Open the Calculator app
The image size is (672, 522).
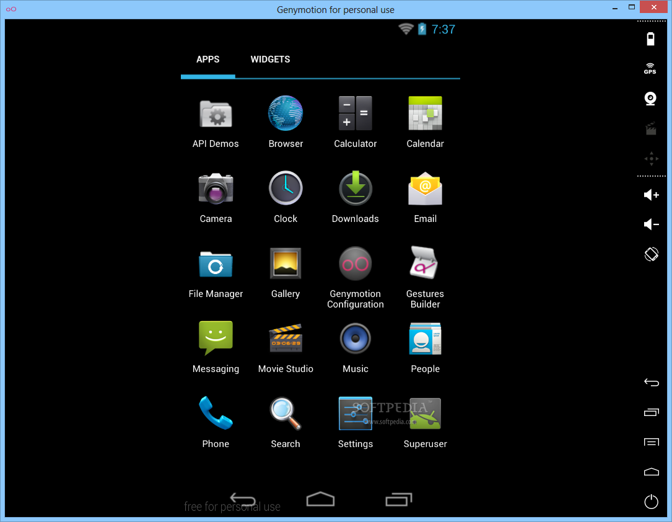pyautogui.click(x=356, y=123)
